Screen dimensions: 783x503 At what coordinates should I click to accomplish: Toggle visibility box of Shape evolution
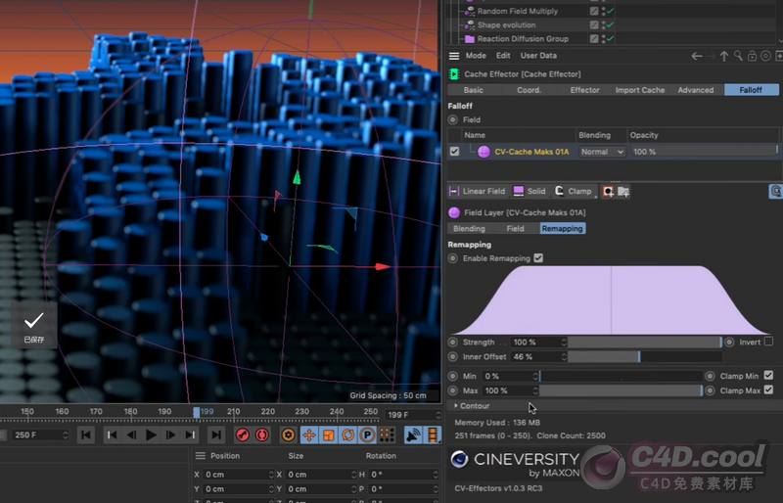pyautogui.click(x=594, y=25)
